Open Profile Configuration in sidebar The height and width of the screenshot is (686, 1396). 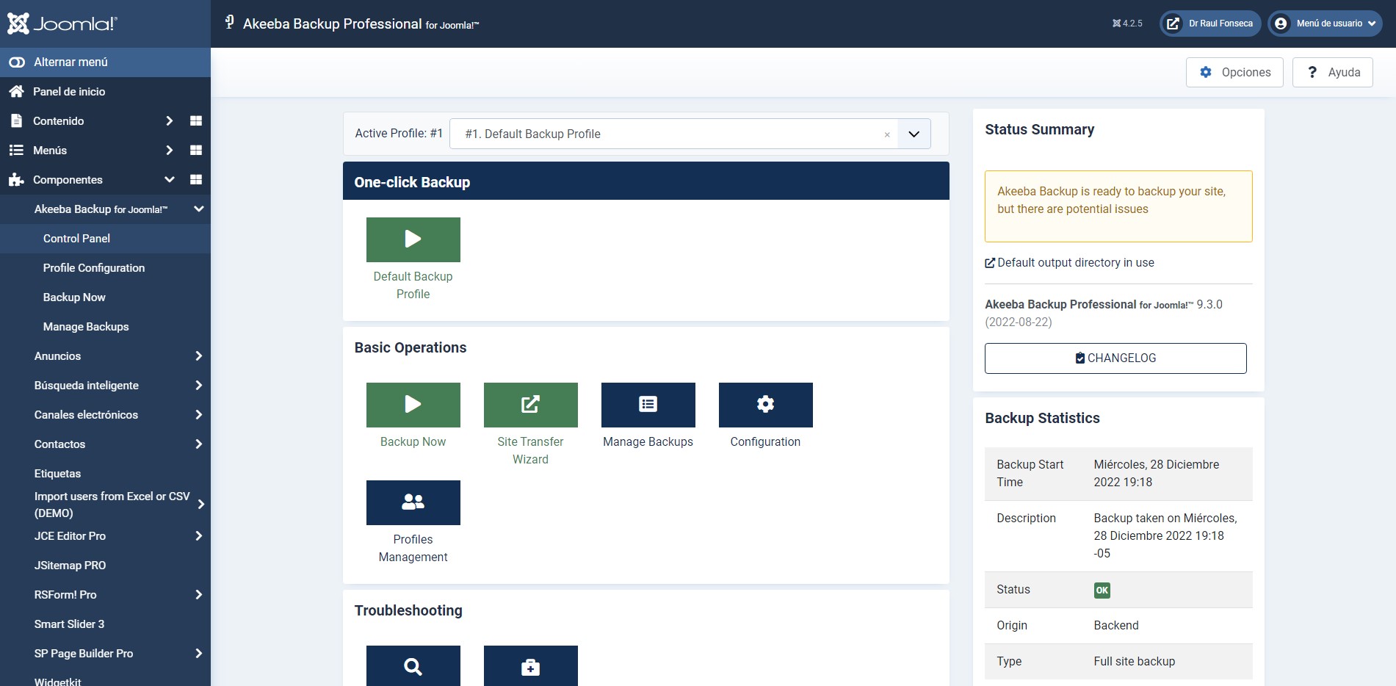pyautogui.click(x=94, y=268)
